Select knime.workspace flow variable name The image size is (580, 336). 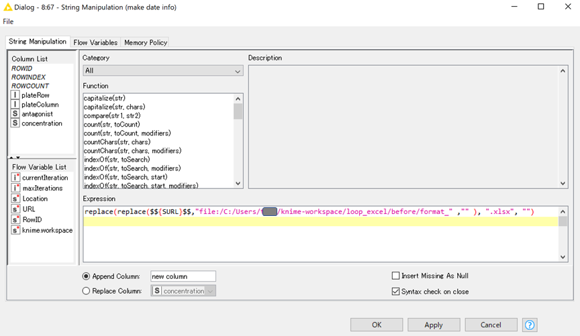tap(48, 230)
